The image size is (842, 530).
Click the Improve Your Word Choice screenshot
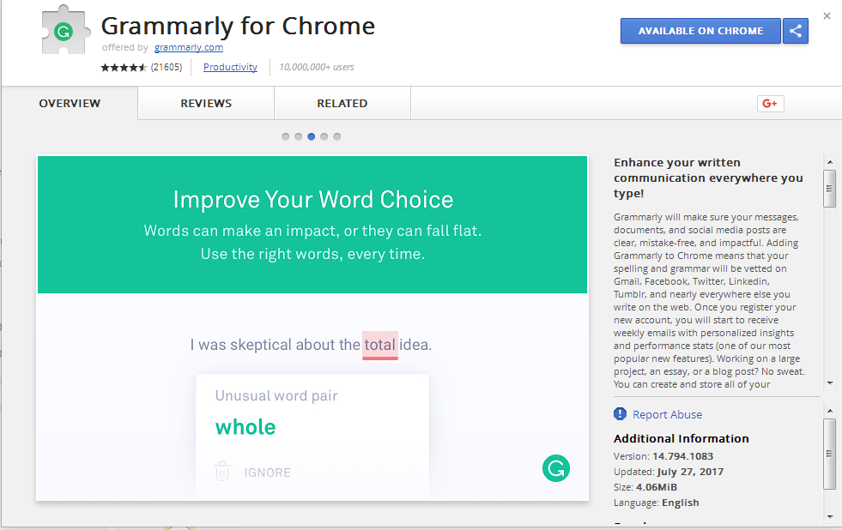point(312,328)
